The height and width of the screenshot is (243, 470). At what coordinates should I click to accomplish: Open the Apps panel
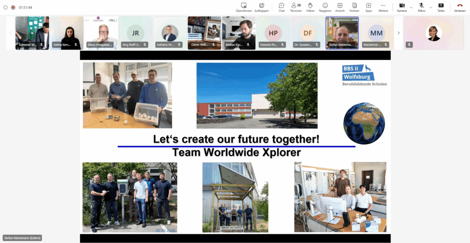click(x=369, y=7)
